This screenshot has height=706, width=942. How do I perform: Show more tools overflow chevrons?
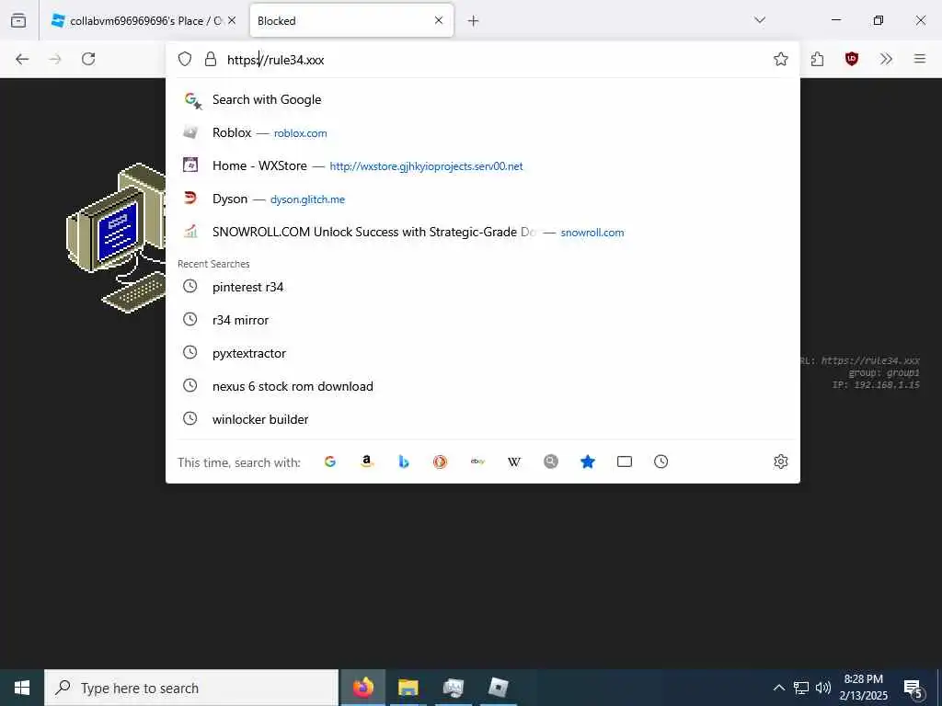point(886,59)
